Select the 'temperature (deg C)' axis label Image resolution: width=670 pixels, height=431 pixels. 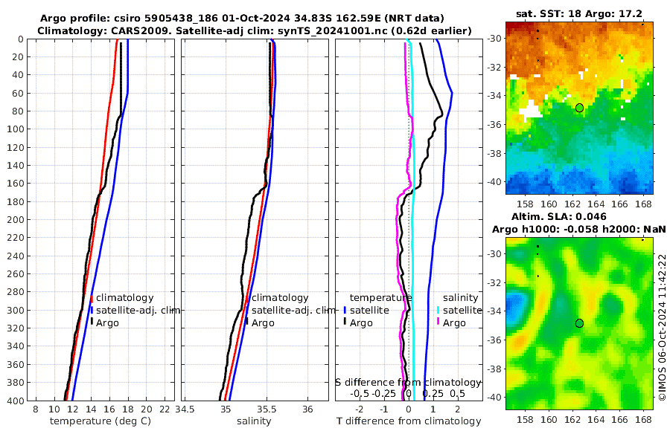coord(100,421)
